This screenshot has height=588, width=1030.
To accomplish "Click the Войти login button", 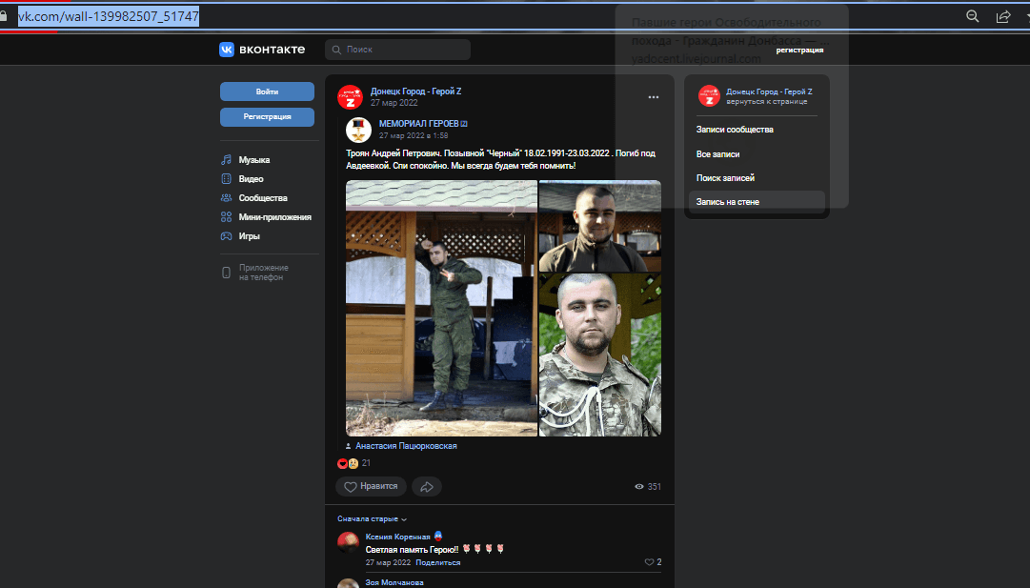I will point(268,91).
